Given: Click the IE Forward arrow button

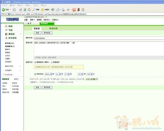Looking at the screenshot, I should coord(14,10).
